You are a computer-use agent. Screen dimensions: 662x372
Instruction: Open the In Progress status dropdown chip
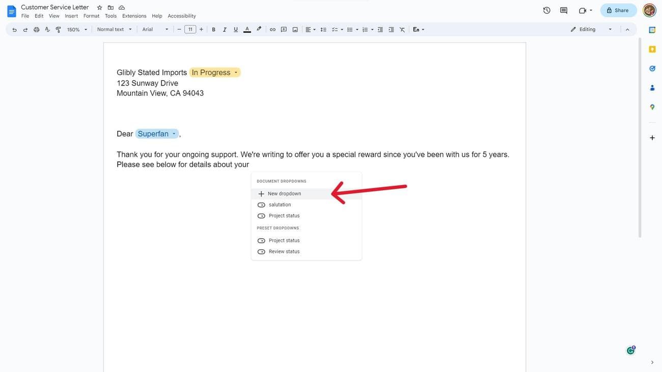coord(215,73)
